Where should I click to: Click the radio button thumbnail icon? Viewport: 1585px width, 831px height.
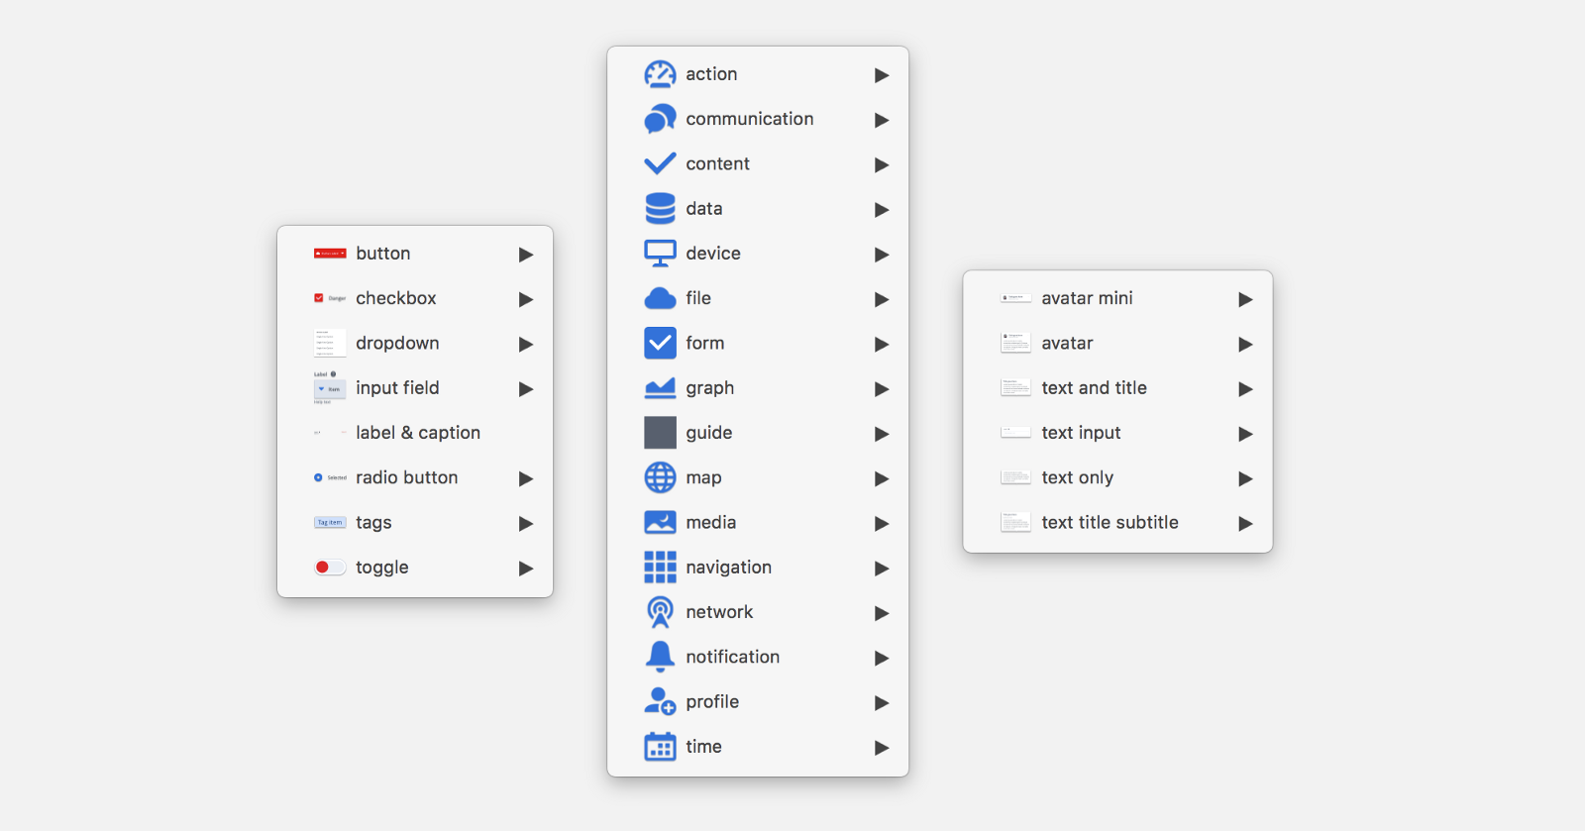click(319, 477)
